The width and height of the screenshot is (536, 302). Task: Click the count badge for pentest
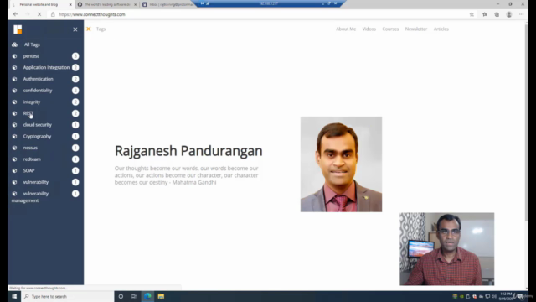coord(75,56)
